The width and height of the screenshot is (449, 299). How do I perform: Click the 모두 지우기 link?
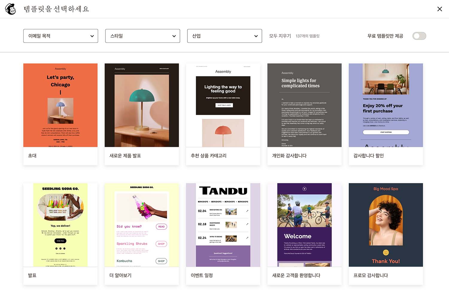point(280,36)
